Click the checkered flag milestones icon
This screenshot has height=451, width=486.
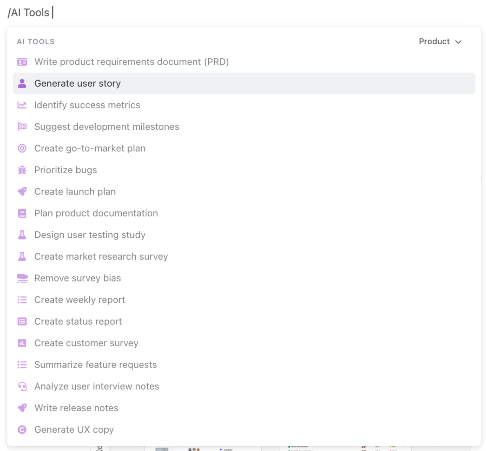pos(22,126)
